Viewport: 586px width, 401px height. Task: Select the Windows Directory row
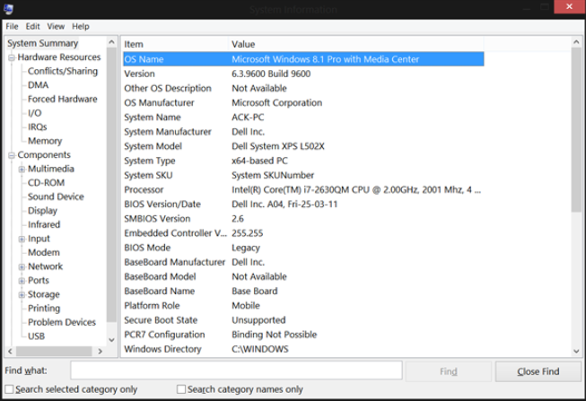(x=303, y=349)
